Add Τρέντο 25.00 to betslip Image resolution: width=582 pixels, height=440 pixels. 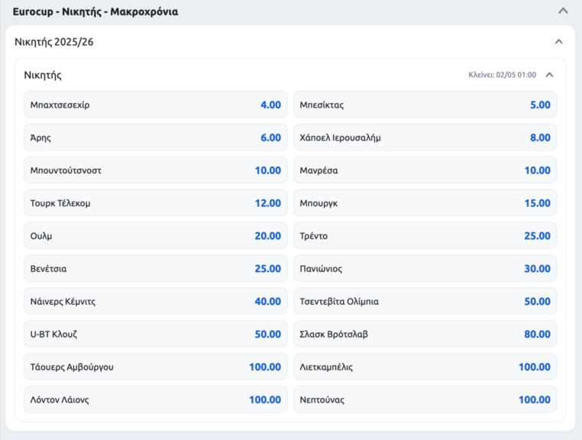tap(425, 236)
